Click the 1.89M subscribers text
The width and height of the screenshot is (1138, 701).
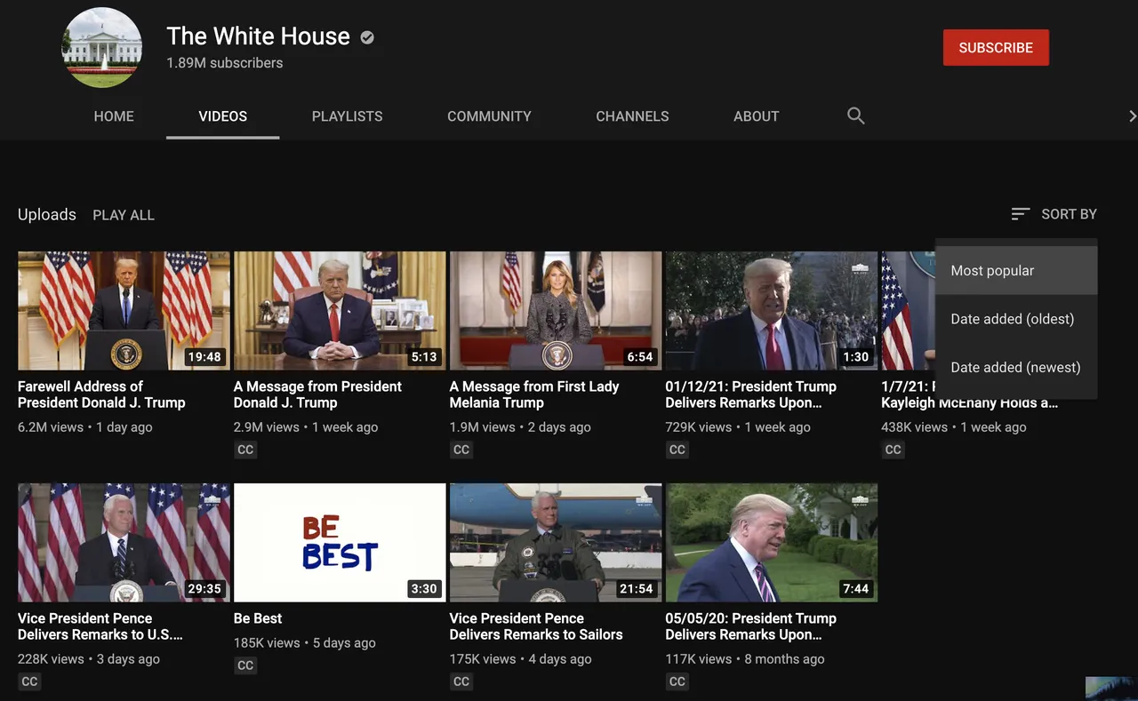(225, 63)
